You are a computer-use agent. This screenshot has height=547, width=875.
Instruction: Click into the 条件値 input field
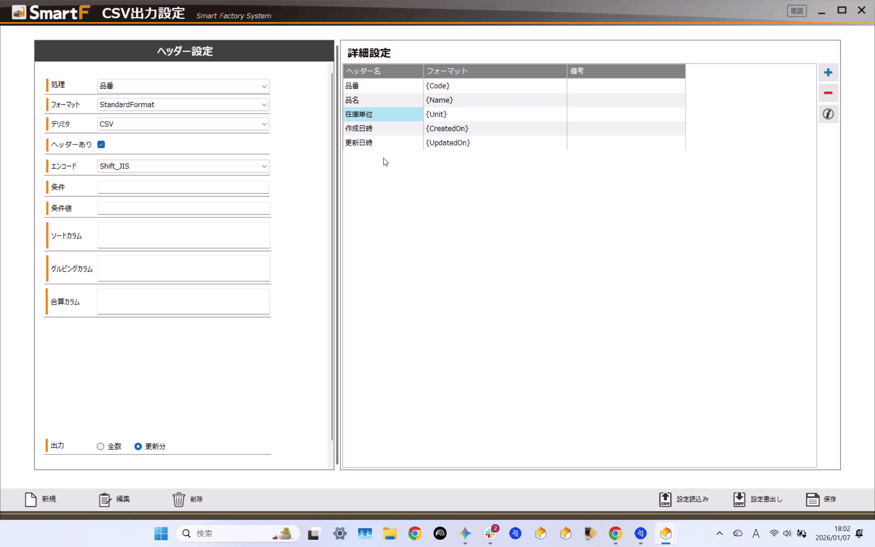(183, 208)
